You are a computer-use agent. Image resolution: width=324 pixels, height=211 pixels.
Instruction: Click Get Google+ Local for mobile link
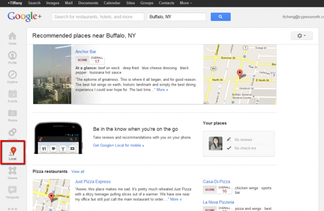[119, 145]
